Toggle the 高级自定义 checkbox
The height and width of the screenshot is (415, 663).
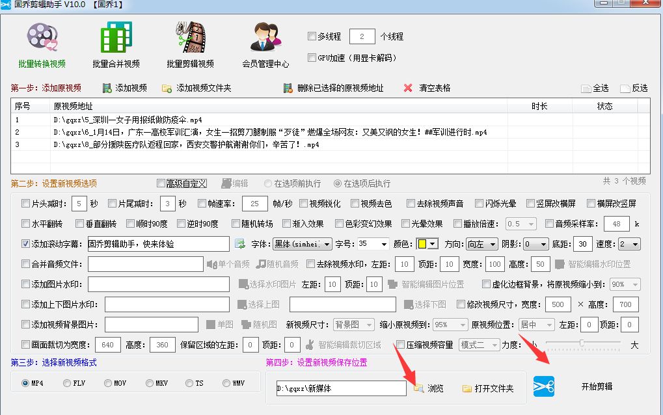point(161,183)
